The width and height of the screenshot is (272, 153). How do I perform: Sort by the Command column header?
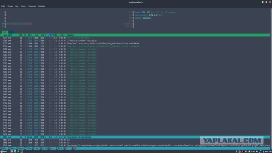coord(70,35)
